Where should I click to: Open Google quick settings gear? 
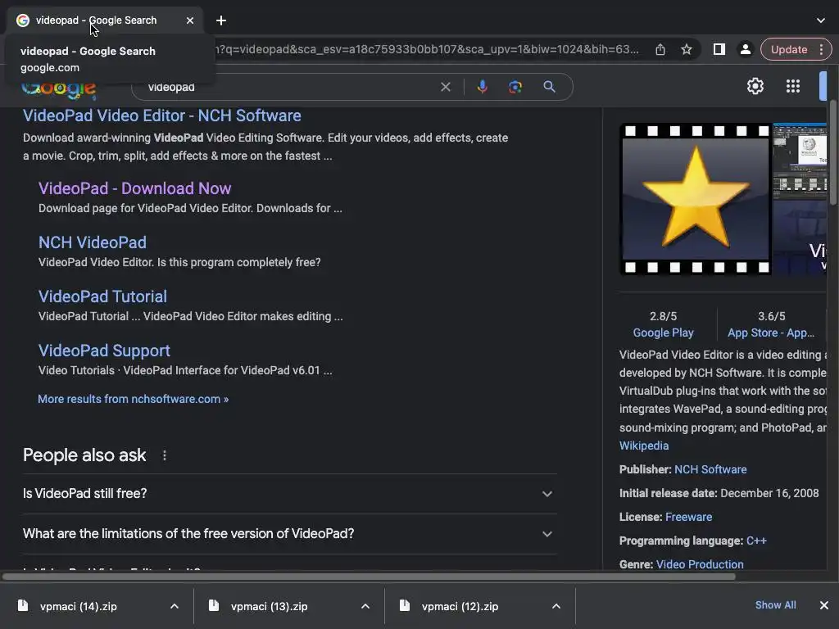click(x=755, y=86)
